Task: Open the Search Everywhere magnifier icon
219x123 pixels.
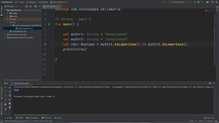Action: pos(217,2)
